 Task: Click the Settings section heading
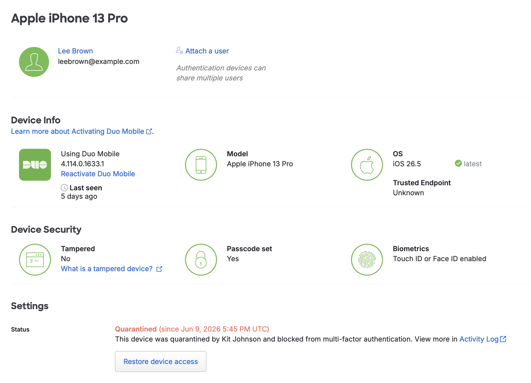[30, 306]
